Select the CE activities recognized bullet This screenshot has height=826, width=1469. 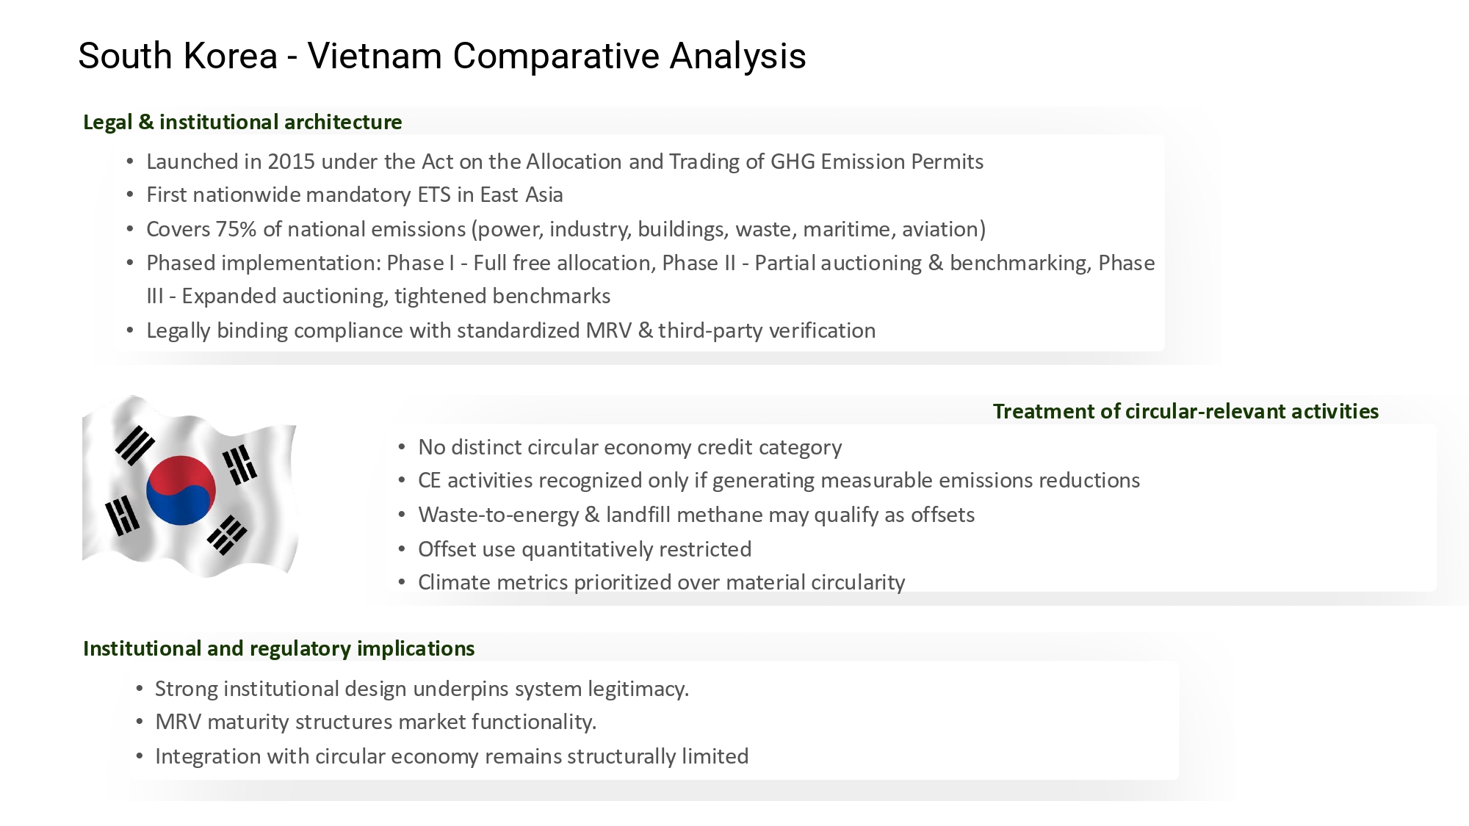(x=779, y=480)
